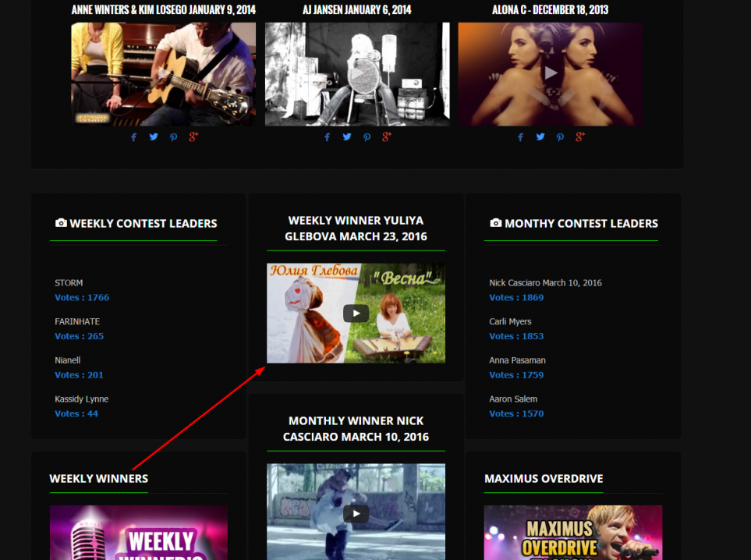The height and width of the screenshot is (560, 751).
Task: Play the Nick Casciaro monthly winner video
Action: click(356, 513)
